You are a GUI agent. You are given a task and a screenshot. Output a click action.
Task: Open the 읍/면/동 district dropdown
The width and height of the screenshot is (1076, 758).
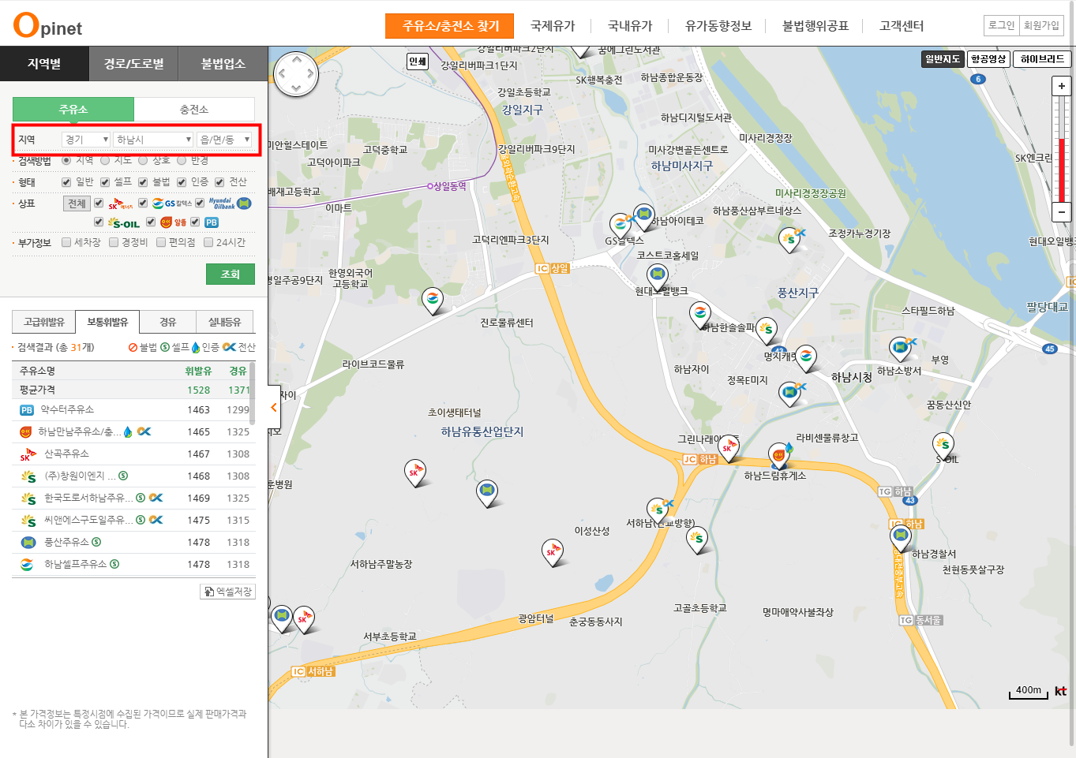pos(224,140)
